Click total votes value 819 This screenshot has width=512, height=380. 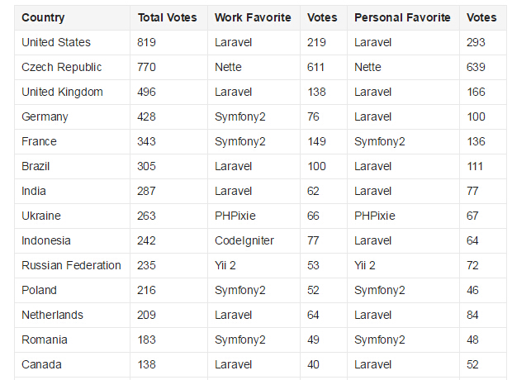click(x=146, y=42)
